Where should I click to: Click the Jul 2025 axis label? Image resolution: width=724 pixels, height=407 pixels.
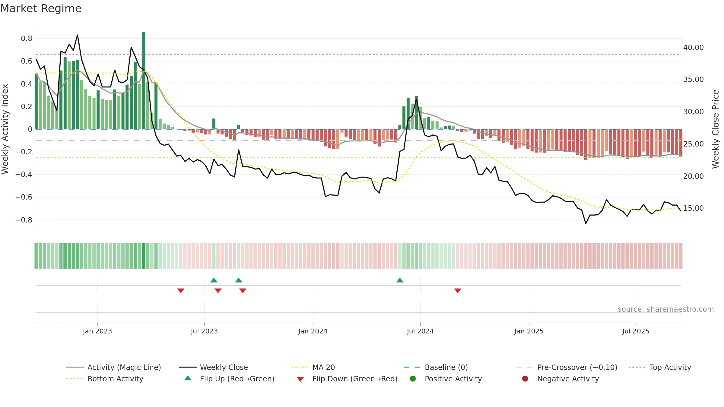point(636,331)
